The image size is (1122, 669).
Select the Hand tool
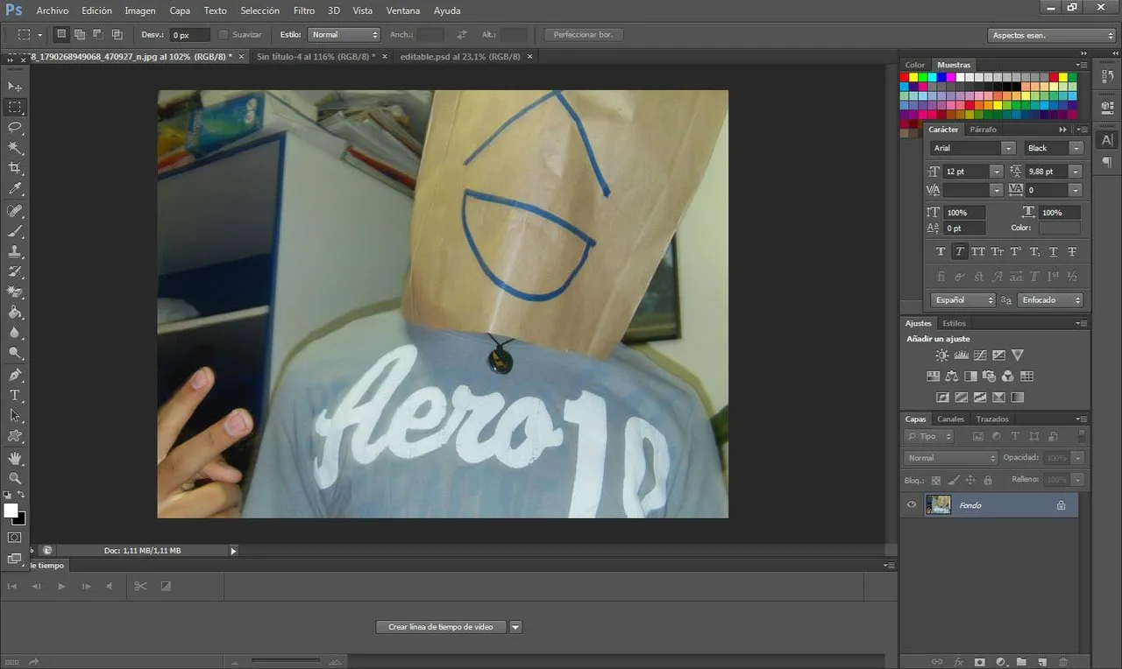[x=15, y=458]
